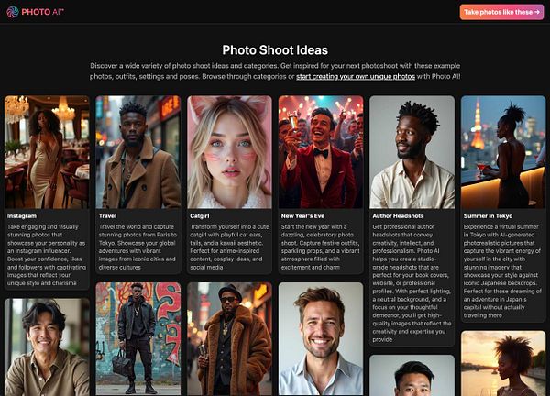Select the New Year's Eve category title
Viewport: 550px width, 396px height.
[x=302, y=216]
